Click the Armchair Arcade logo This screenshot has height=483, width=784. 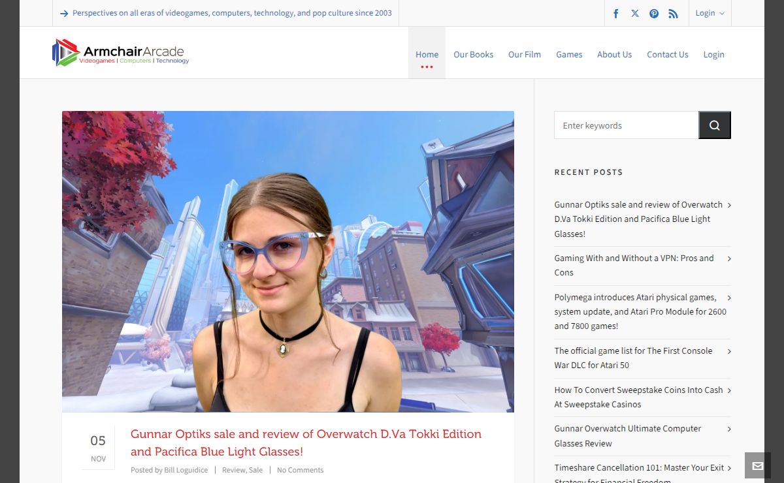(121, 53)
